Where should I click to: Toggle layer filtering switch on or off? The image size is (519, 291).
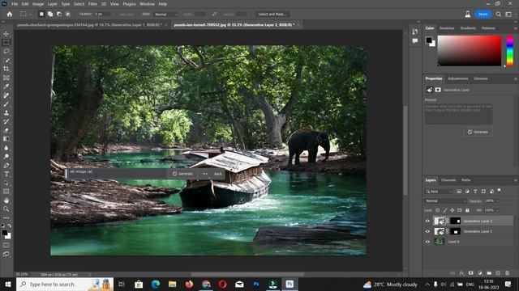click(x=500, y=191)
